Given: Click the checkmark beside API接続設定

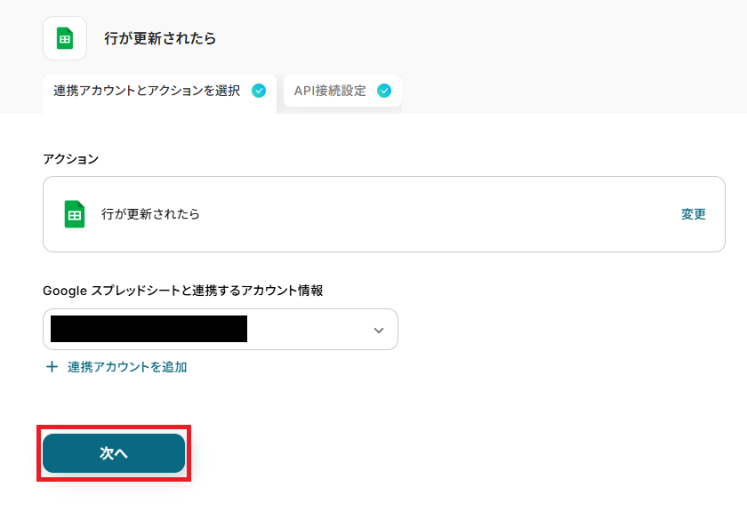Looking at the screenshot, I should pyautogui.click(x=384, y=91).
